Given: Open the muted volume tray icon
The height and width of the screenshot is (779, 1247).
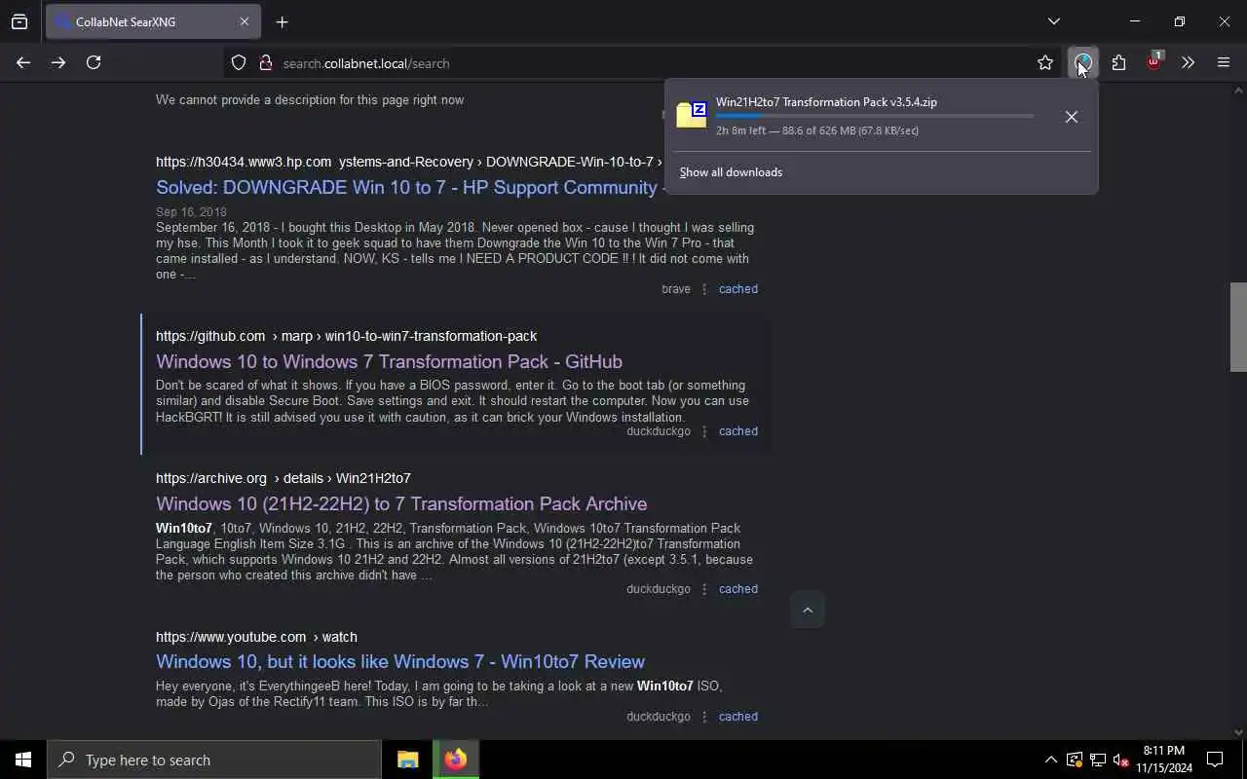Looking at the screenshot, I should coord(1120,760).
